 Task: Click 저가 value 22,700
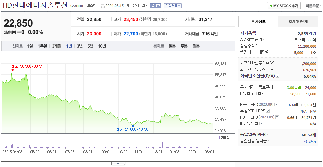[131, 34]
